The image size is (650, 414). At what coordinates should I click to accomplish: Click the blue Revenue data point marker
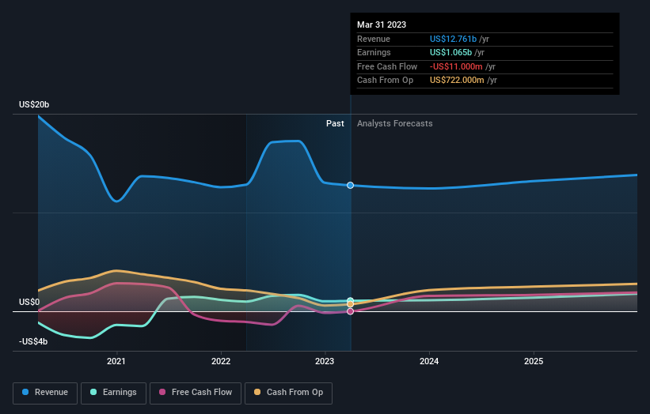tap(350, 186)
